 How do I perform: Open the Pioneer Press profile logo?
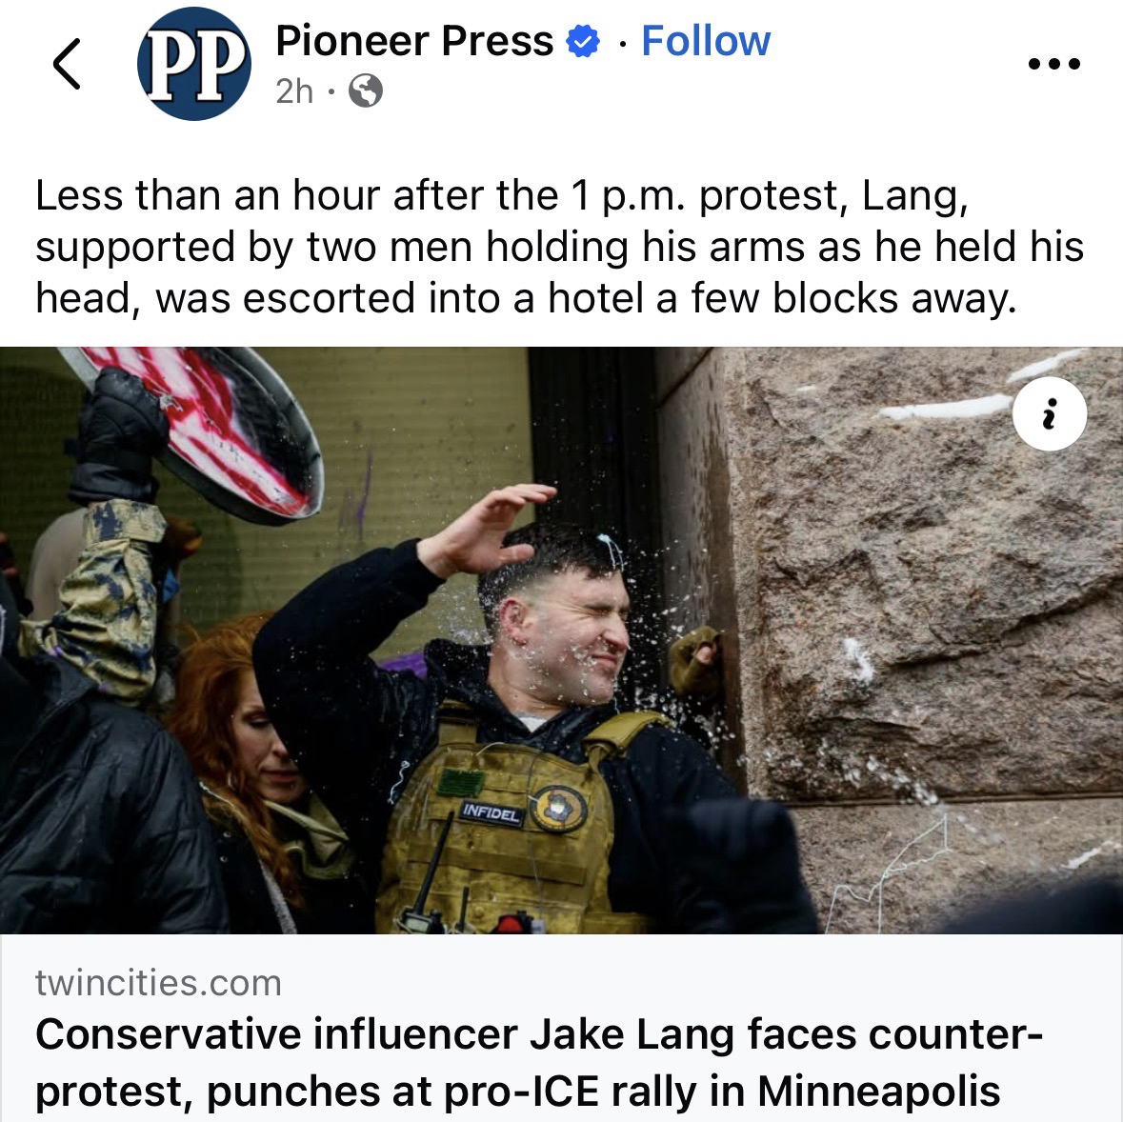point(194,64)
